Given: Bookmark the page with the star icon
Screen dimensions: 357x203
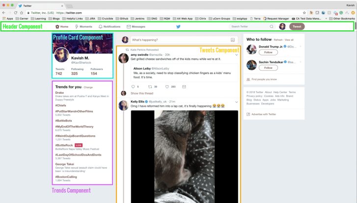Looking at the screenshot, I should click(304, 13).
